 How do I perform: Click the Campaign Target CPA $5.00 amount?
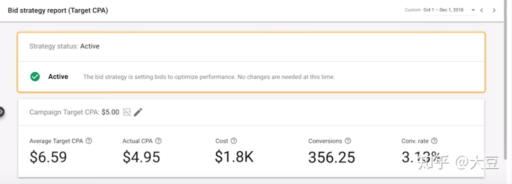click(x=110, y=112)
